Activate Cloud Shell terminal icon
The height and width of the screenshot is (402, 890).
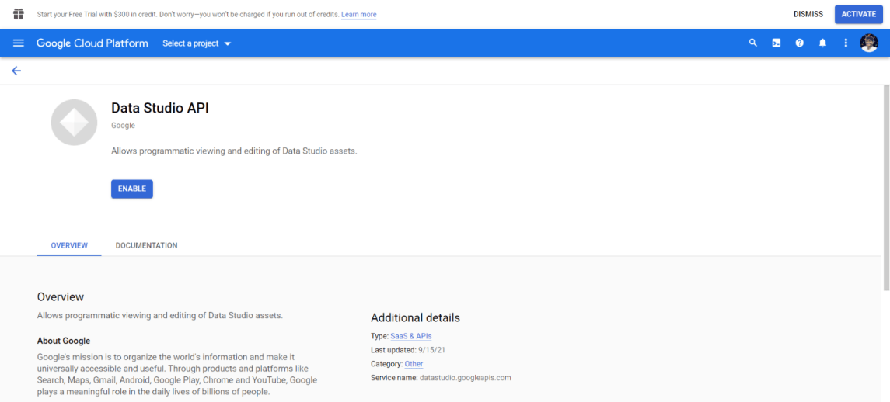point(777,43)
